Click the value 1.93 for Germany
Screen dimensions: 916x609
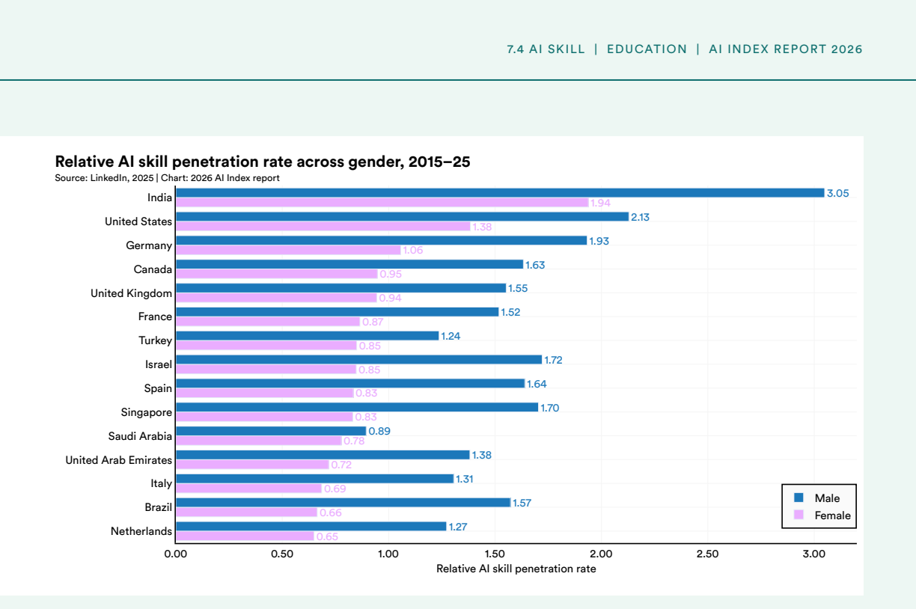click(601, 241)
